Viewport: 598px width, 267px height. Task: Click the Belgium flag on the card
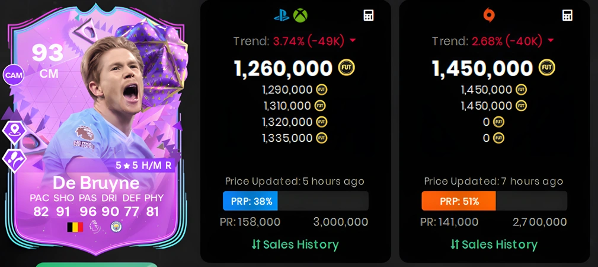click(75, 227)
